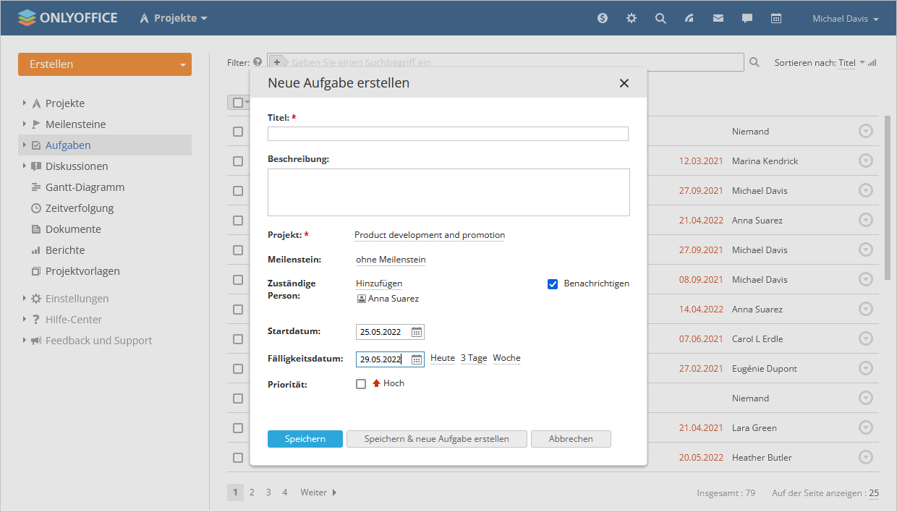Set due date via 3 Tage link
Screen dimensions: 897x512
point(474,358)
